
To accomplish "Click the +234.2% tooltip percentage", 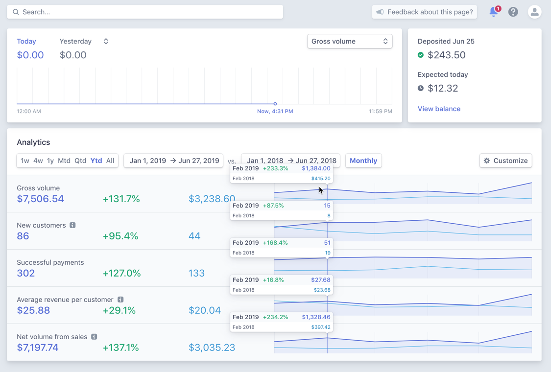I will [x=275, y=317].
